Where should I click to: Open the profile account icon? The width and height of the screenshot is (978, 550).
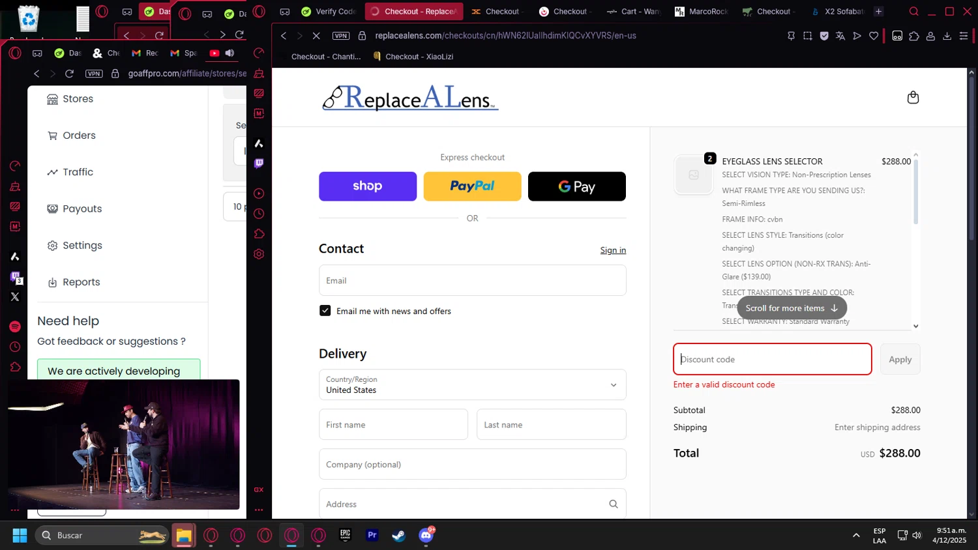click(x=931, y=36)
